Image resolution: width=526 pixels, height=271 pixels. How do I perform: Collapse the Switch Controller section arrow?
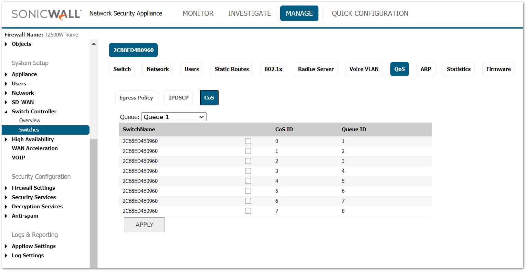[x=6, y=112]
